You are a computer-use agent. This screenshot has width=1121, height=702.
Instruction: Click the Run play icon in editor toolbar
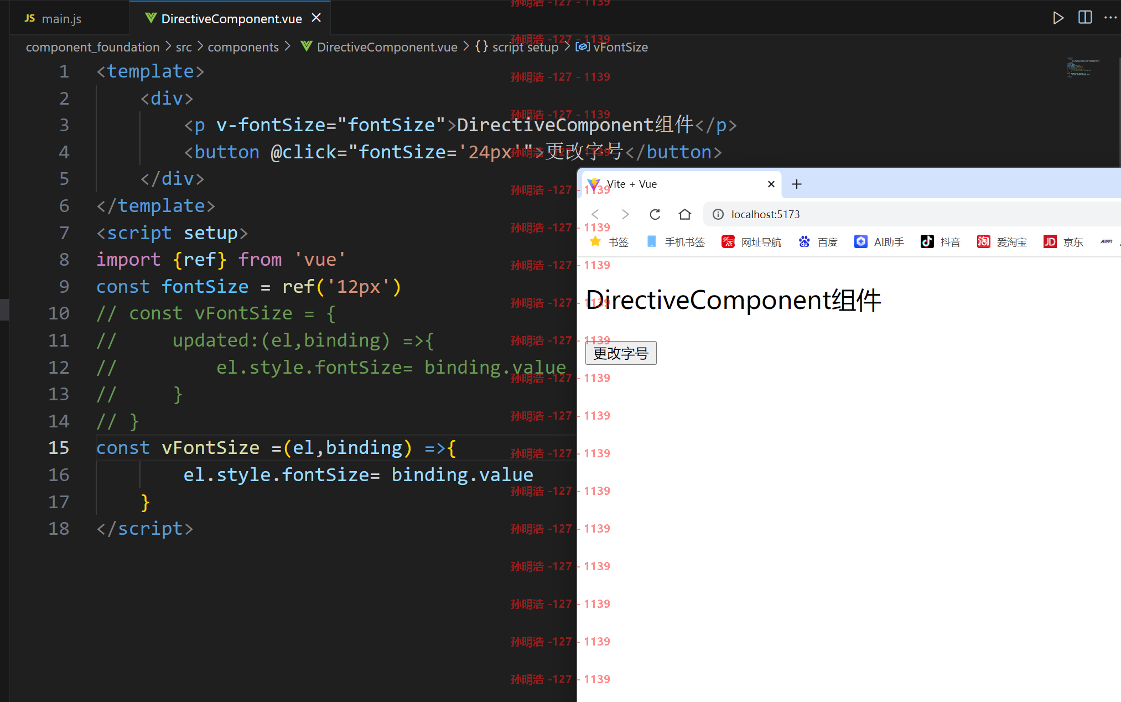1057,18
